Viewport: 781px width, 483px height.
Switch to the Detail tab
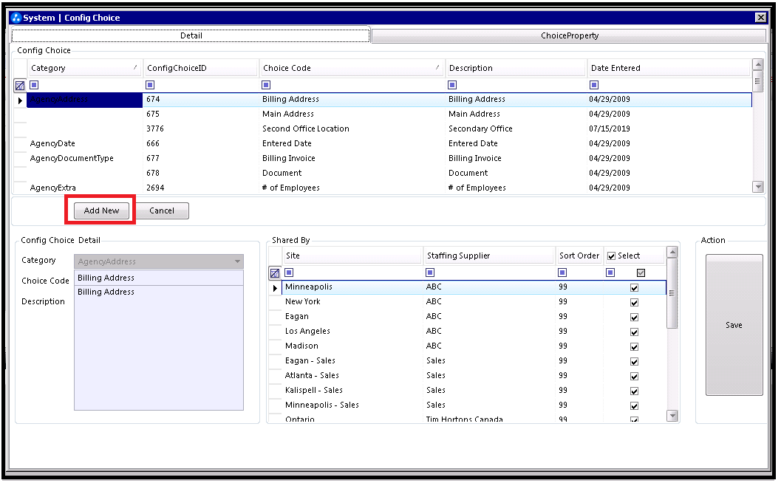191,36
